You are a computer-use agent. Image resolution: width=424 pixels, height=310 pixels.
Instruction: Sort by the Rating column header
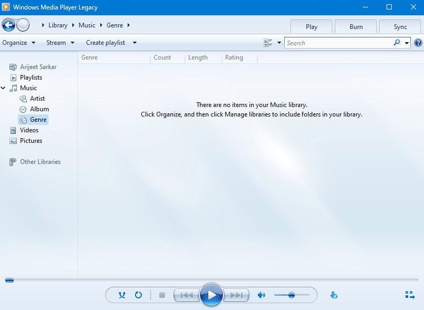point(239,57)
